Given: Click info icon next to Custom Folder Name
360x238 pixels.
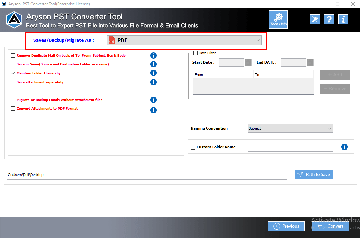Looking at the screenshot, I should pos(344,147).
